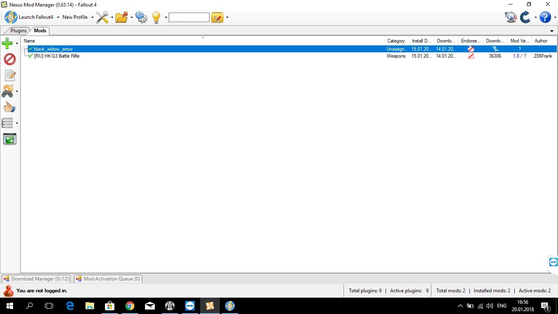This screenshot has height=314, width=558.
Task: Switch to the Plugins tab
Action: coord(18,31)
